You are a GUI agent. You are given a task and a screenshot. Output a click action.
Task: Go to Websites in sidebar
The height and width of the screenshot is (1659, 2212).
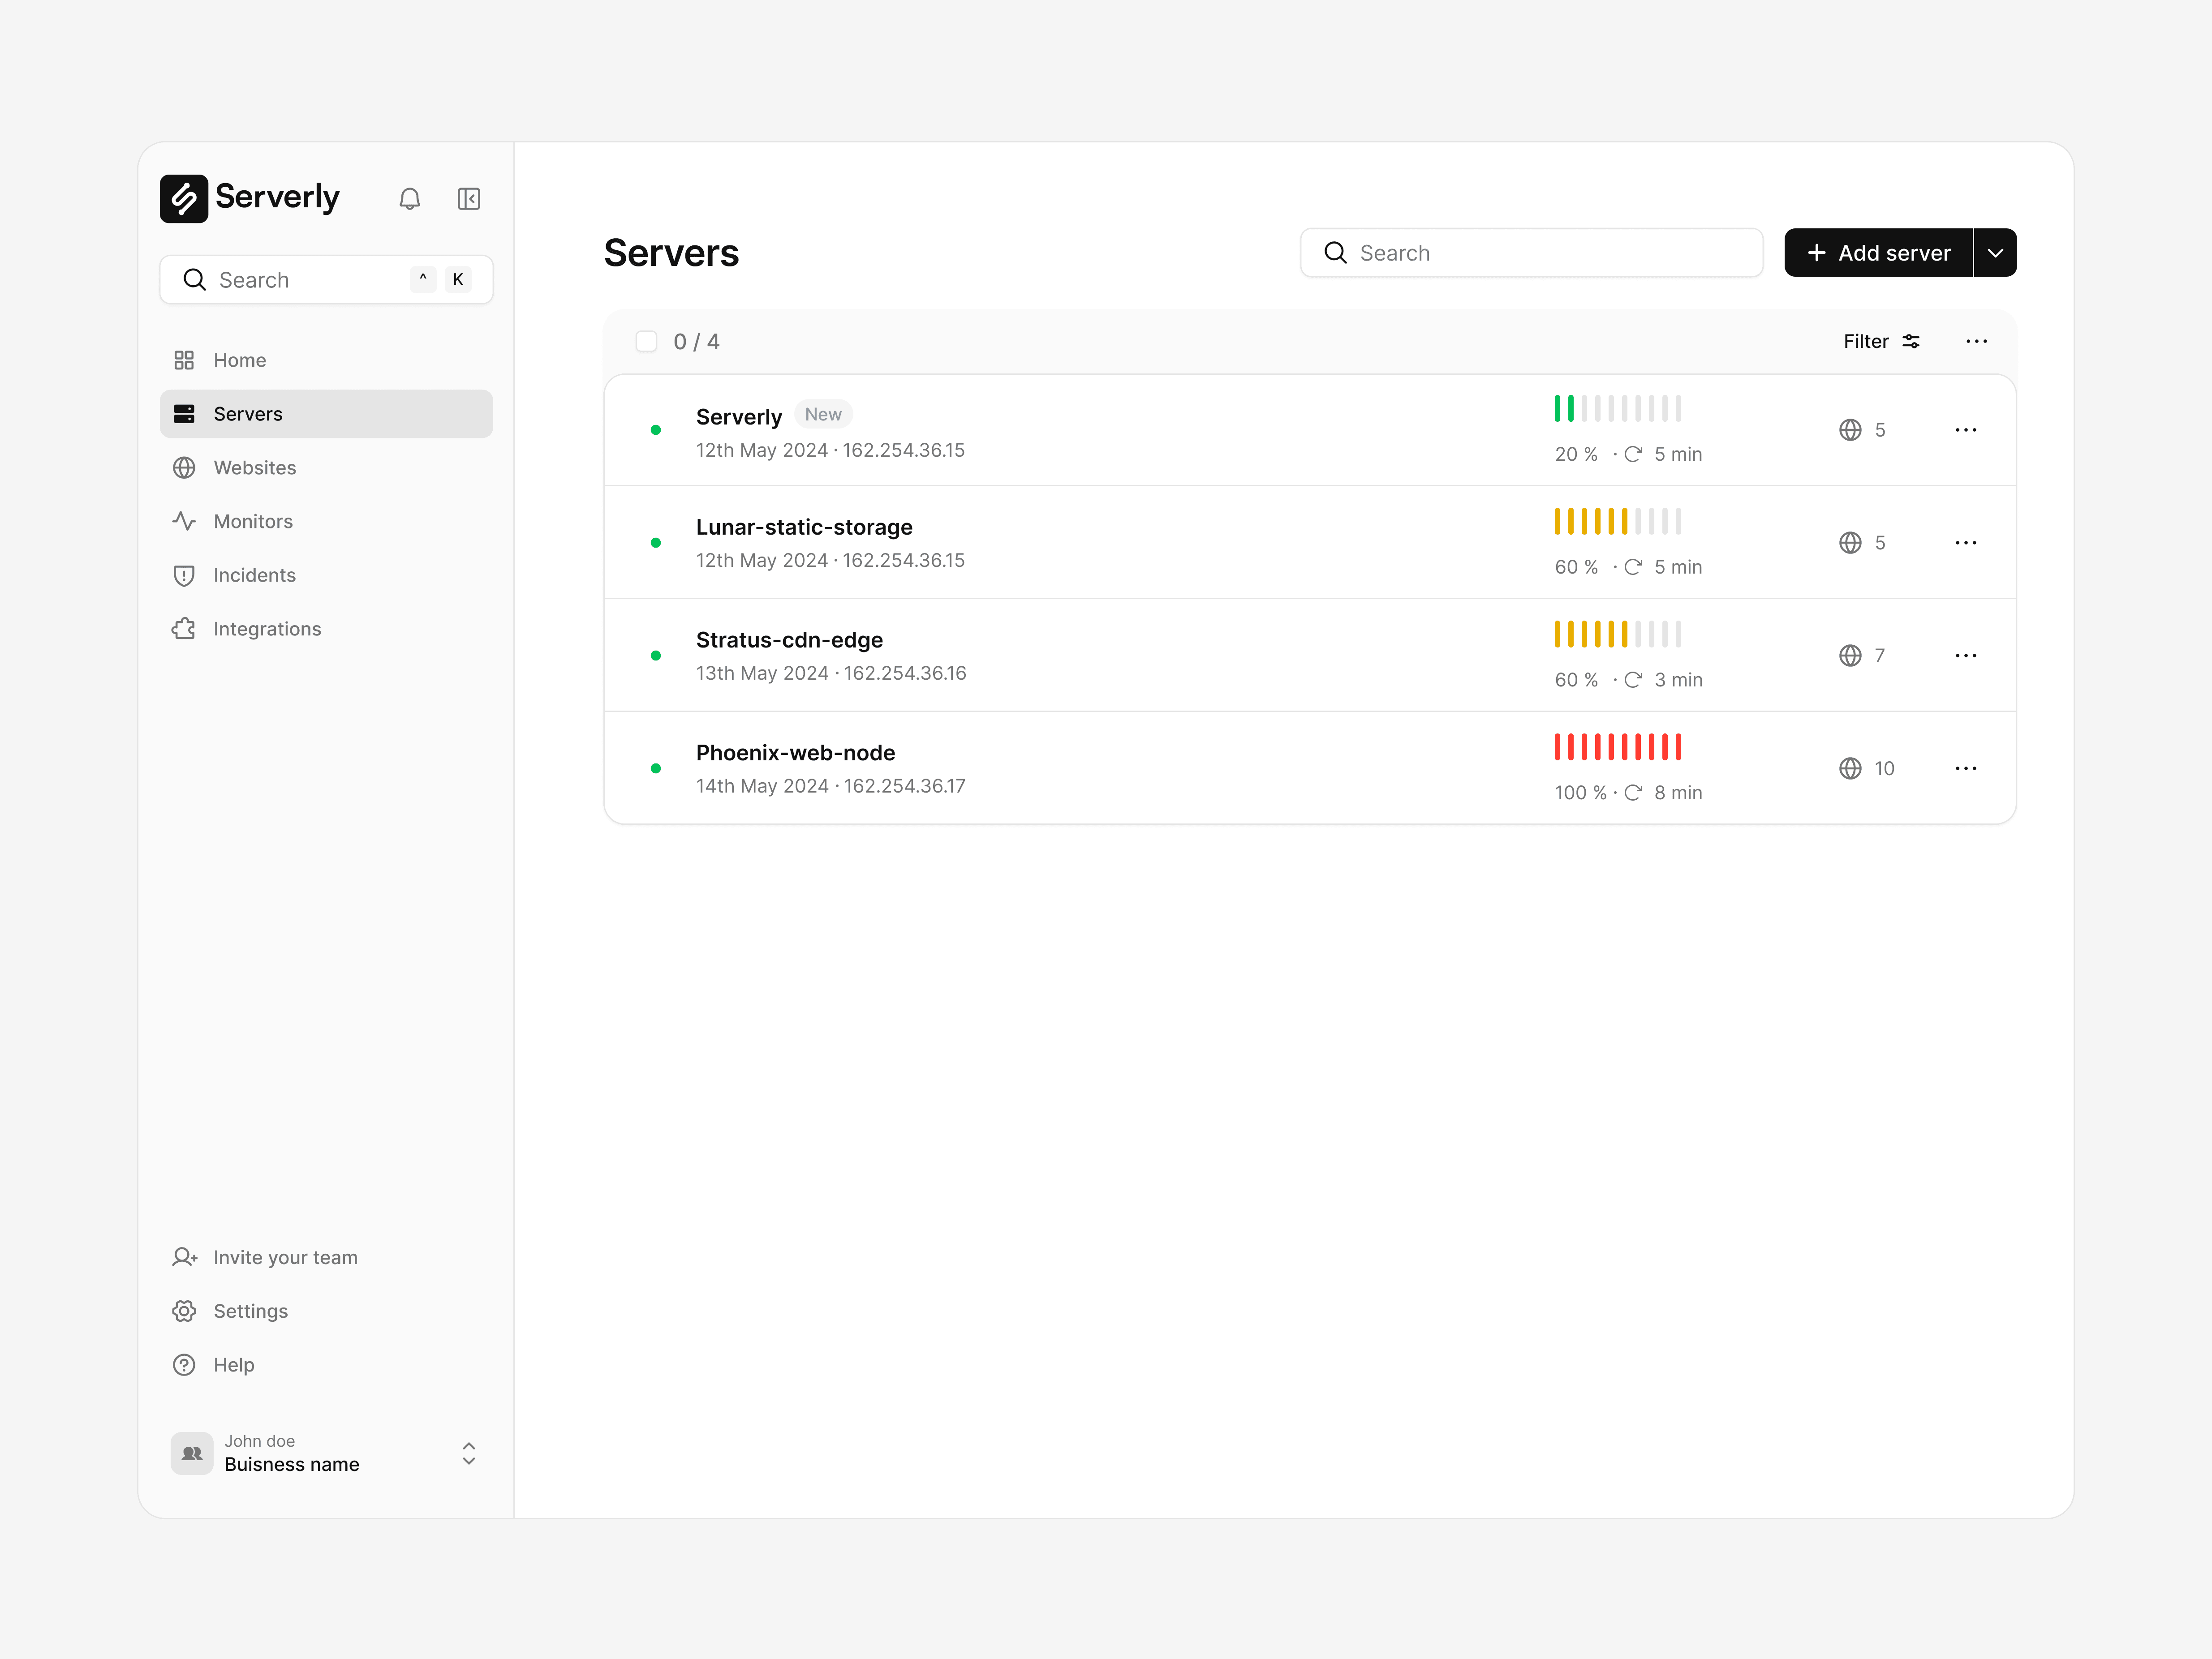pyautogui.click(x=254, y=468)
